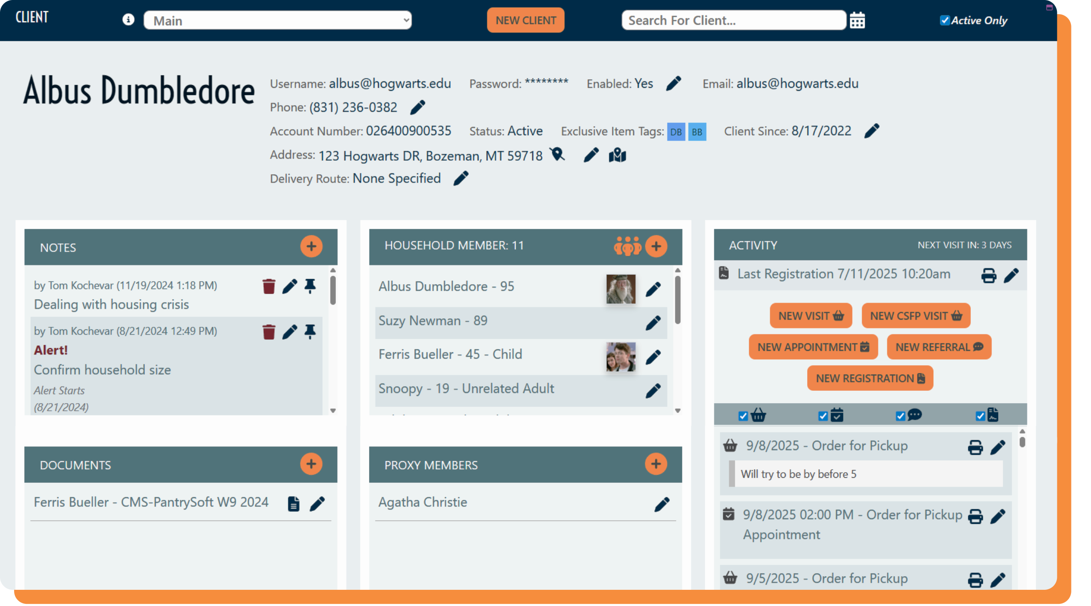Screen dimensions: 1091x606
Task: Click the household group people icon
Action: click(627, 246)
